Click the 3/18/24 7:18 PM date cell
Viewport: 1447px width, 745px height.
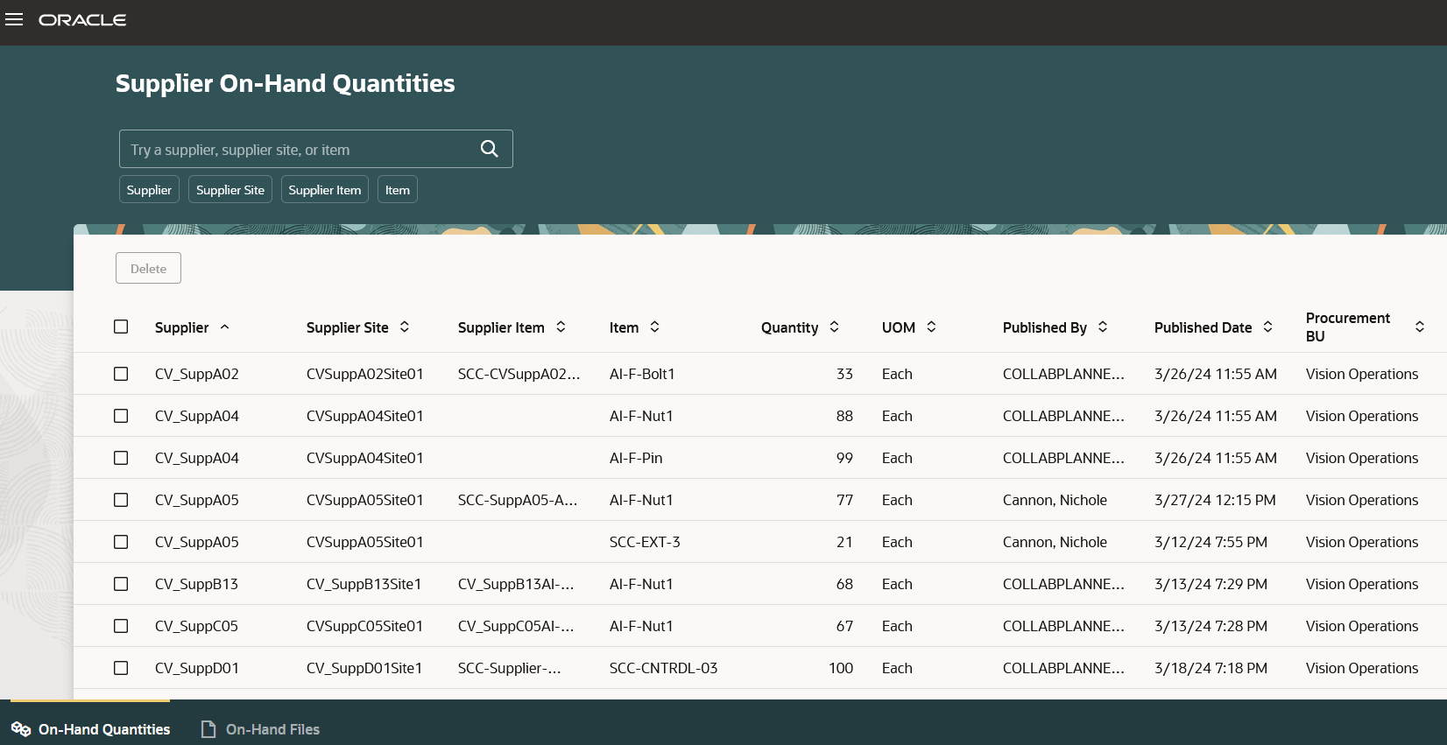coord(1211,668)
